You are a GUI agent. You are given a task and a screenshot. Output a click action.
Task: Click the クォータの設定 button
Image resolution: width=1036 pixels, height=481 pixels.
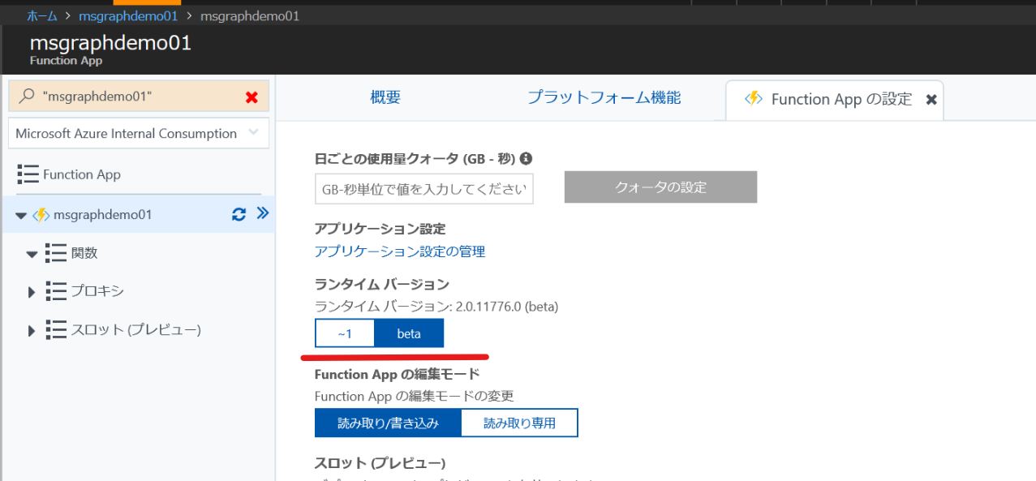tap(660, 187)
